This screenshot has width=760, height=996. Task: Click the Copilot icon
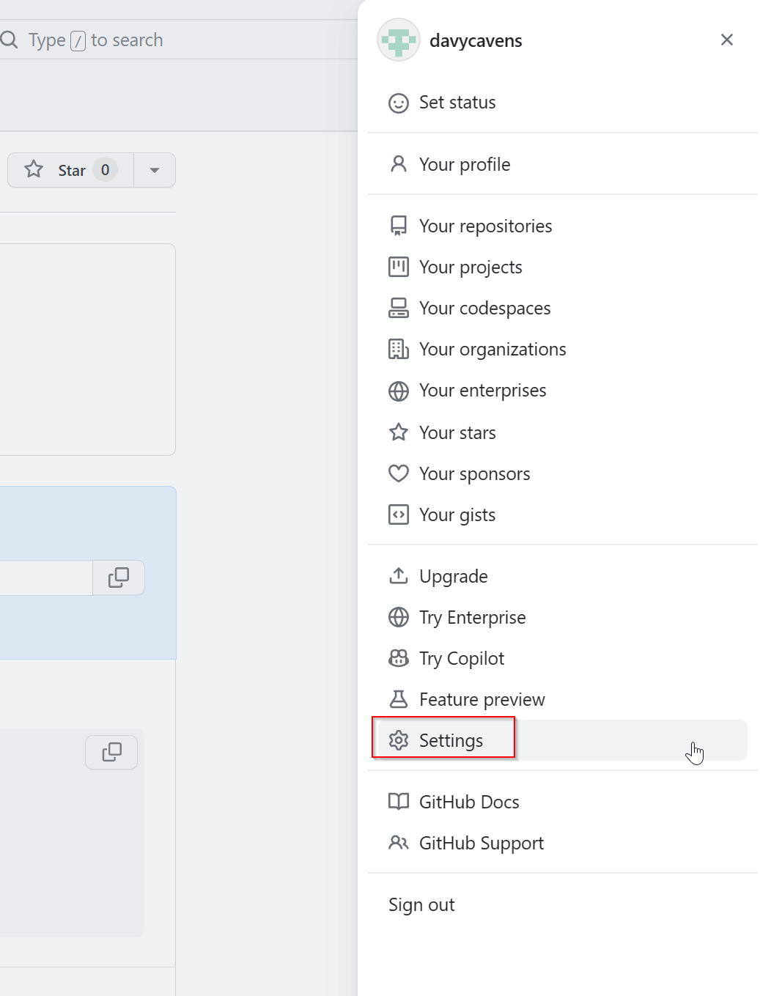pos(399,658)
